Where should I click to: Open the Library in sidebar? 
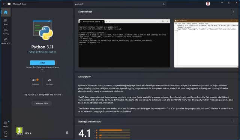tap(6, 124)
